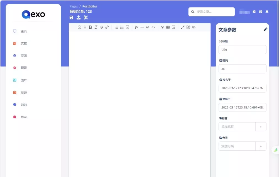Apply bold formatting in the editor
The width and height of the screenshot is (279, 177).
[90, 27]
